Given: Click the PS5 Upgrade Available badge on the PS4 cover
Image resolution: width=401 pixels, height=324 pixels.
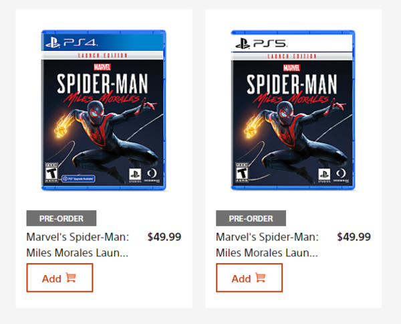Looking at the screenshot, I should tap(77, 179).
